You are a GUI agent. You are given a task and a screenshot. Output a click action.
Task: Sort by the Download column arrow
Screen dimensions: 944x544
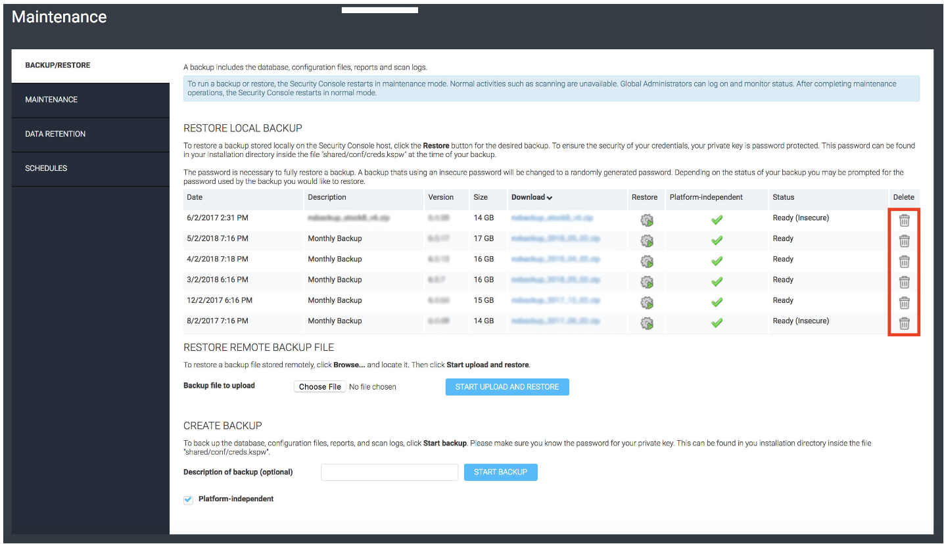coord(549,198)
